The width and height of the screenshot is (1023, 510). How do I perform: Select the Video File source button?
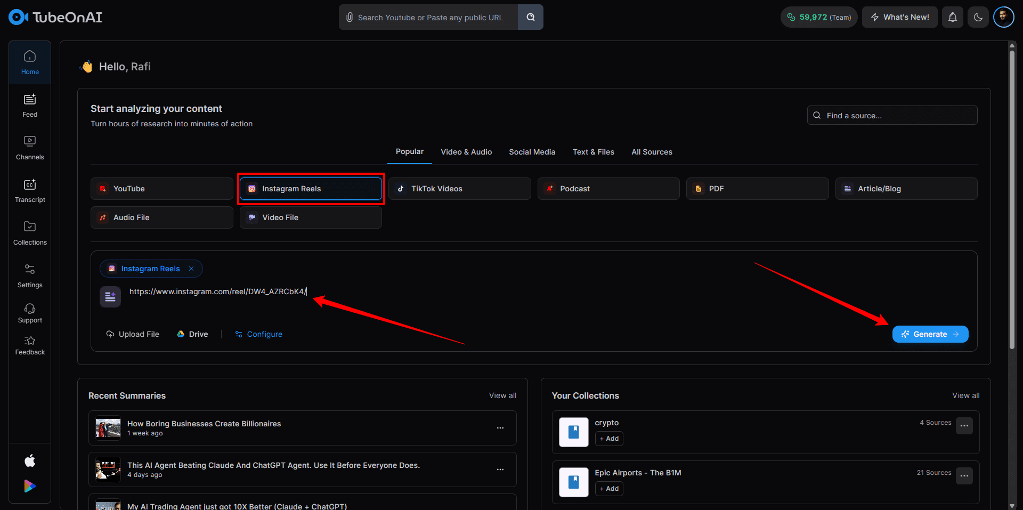(311, 217)
